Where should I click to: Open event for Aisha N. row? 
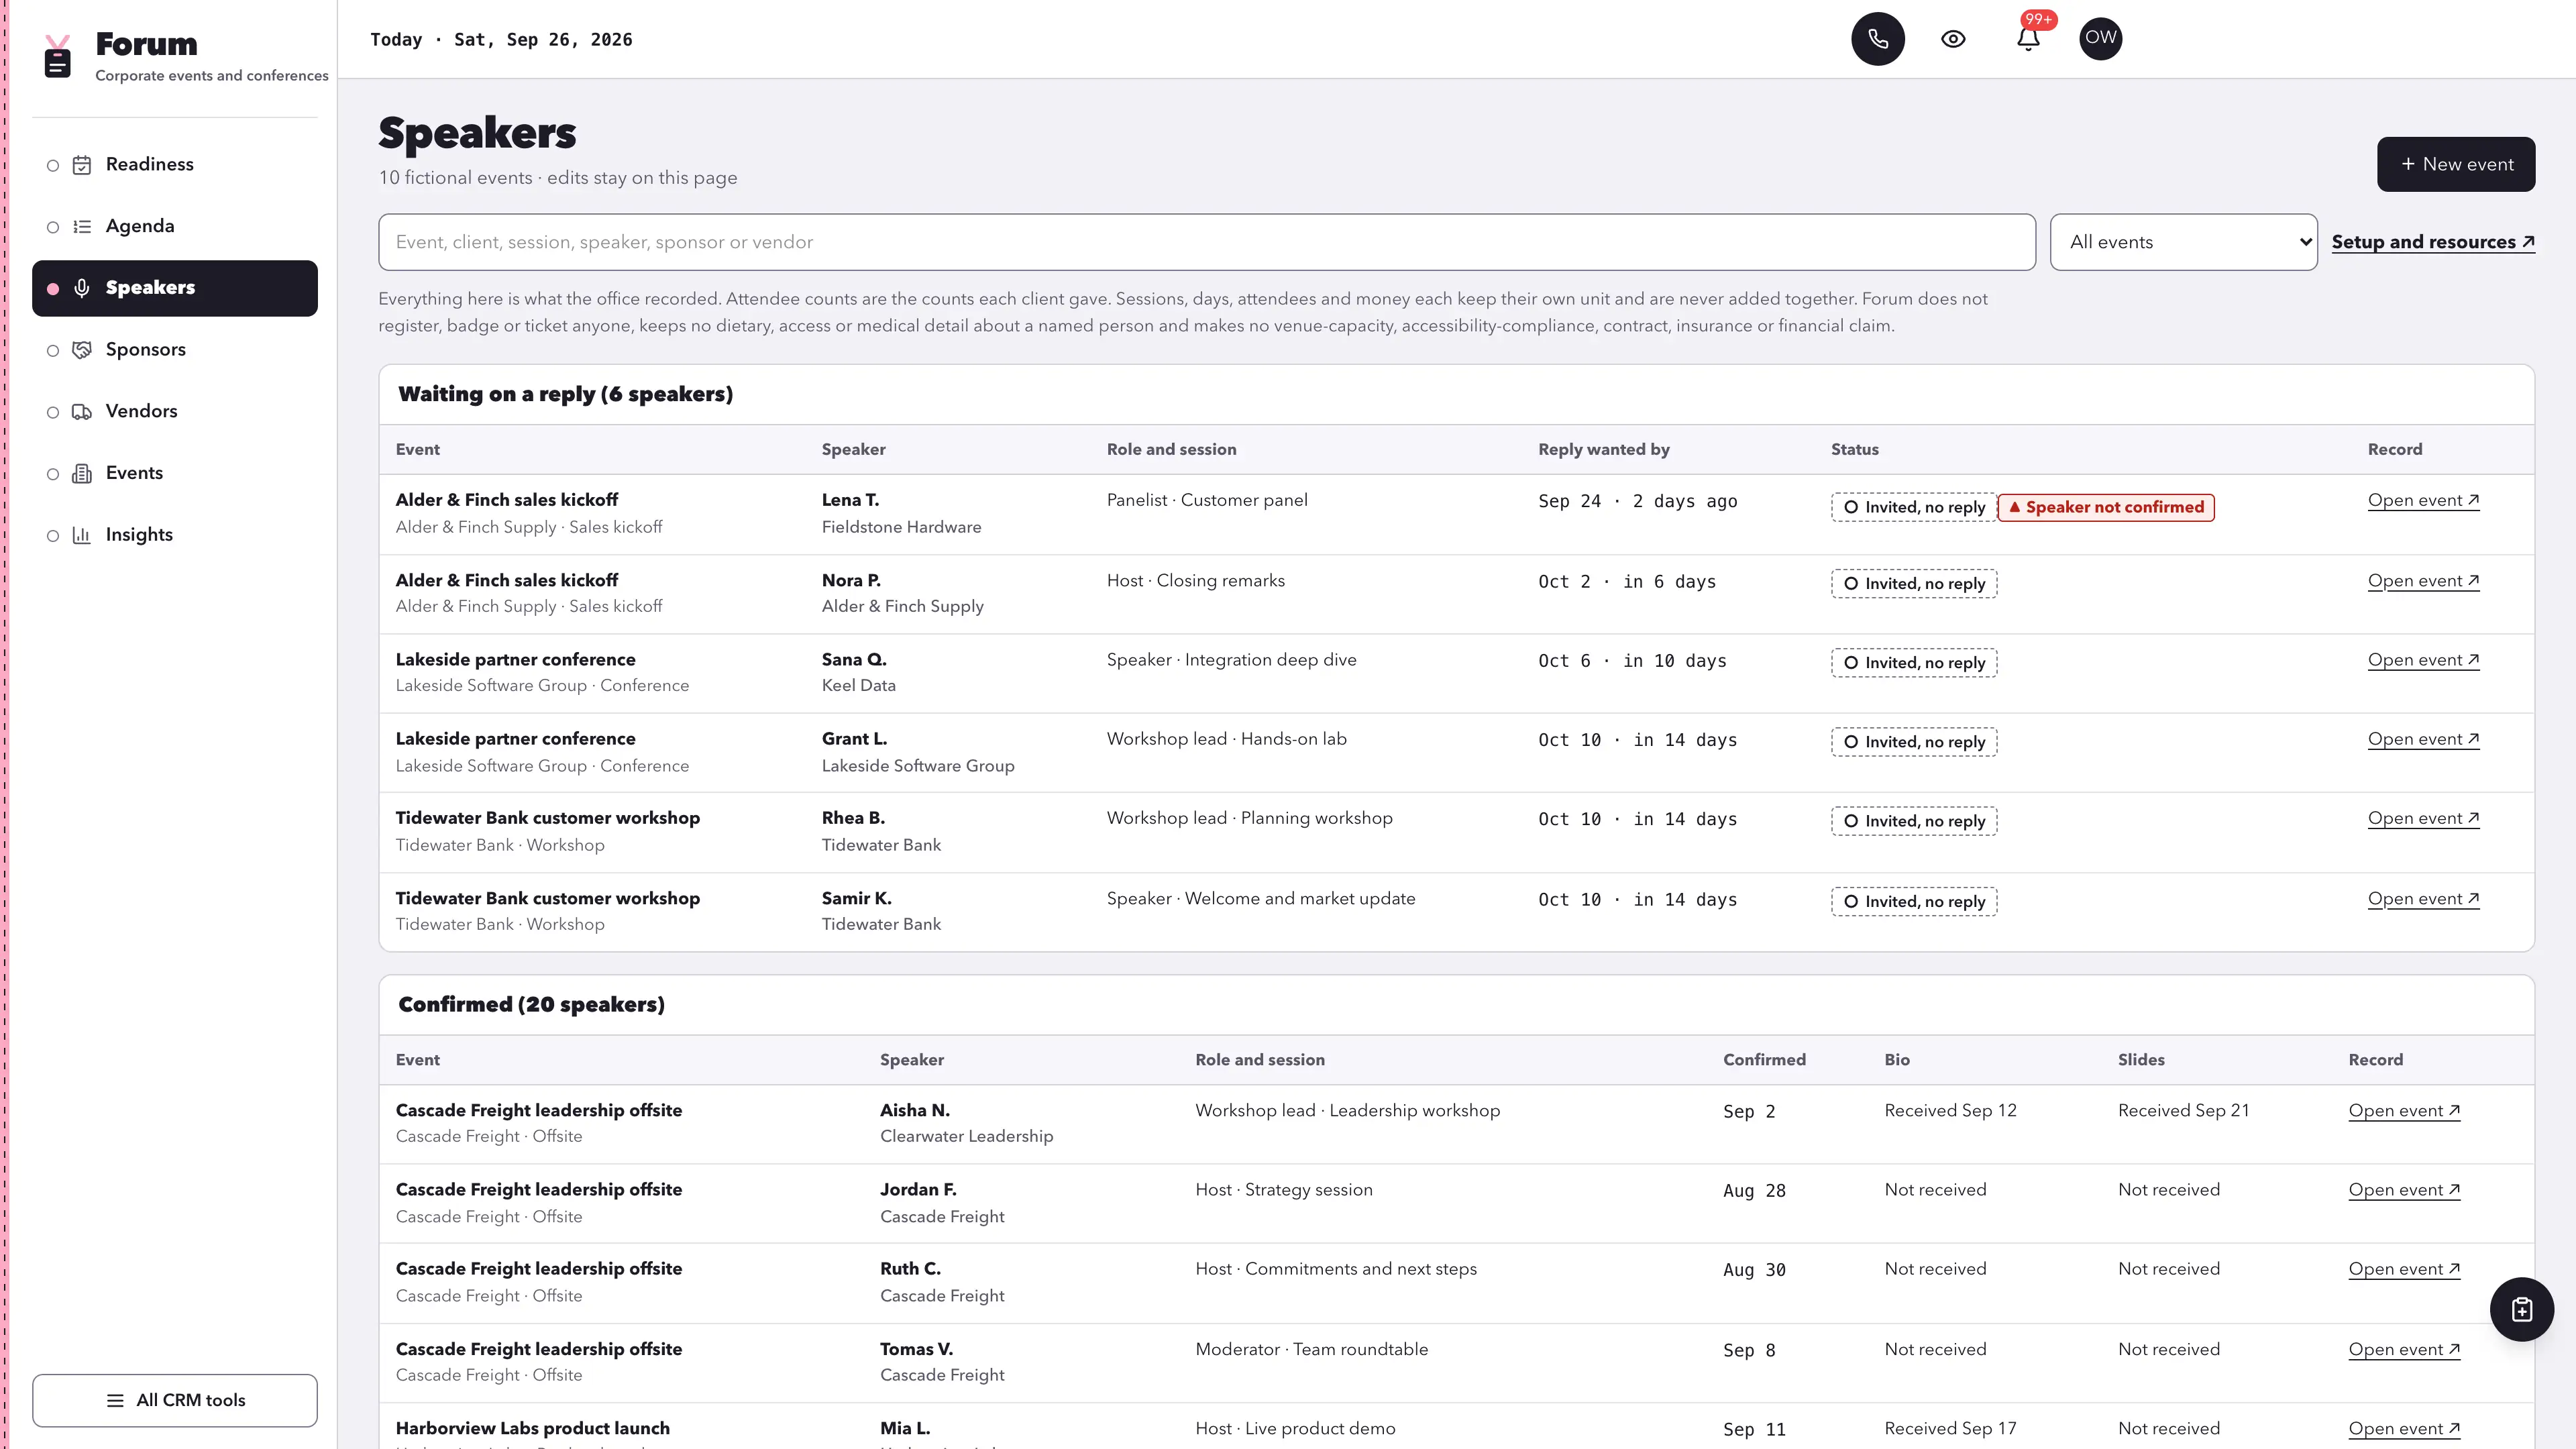click(x=2404, y=1111)
